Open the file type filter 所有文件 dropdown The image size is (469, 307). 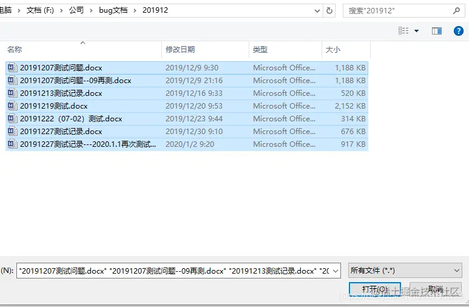[405, 271]
